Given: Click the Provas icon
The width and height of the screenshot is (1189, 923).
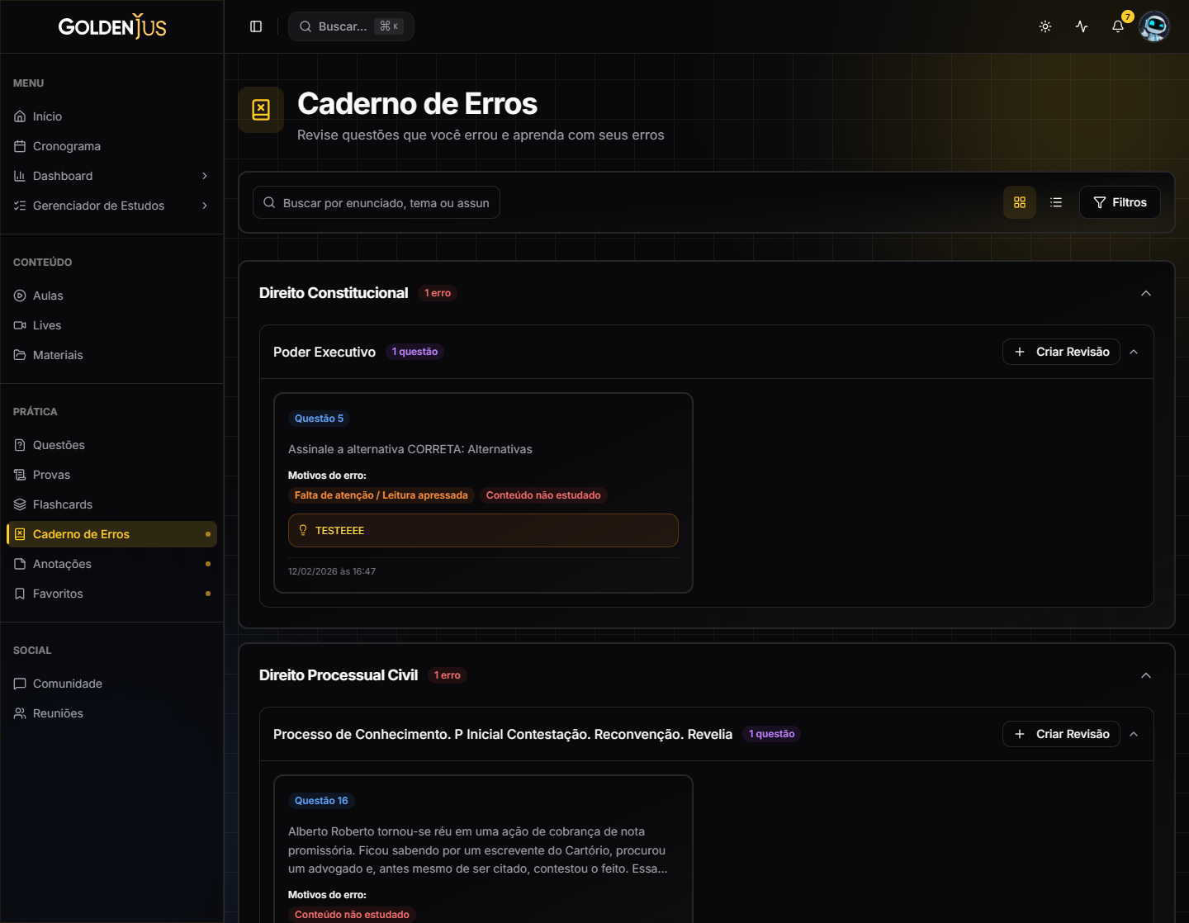Looking at the screenshot, I should (20, 475).
